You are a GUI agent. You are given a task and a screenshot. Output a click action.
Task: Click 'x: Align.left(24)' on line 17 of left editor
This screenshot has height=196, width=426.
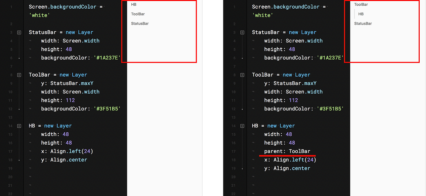click(67, 151)
